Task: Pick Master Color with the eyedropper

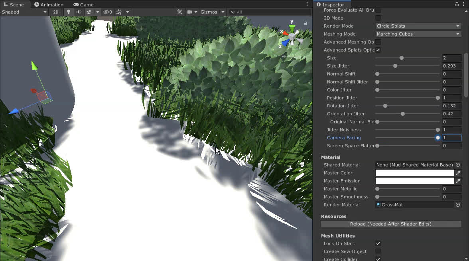Action: click(458, 173)
